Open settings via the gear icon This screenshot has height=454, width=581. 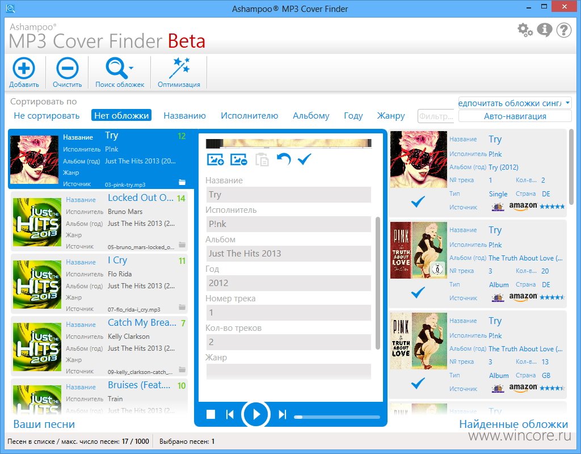pyautogui.click(x=525, y=30)
